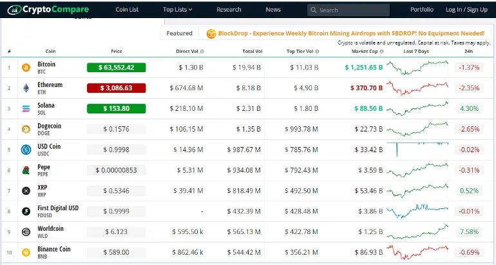The image size is (496, 265).
Task: Click the Bitcoin coin icon
Action: 26,67
